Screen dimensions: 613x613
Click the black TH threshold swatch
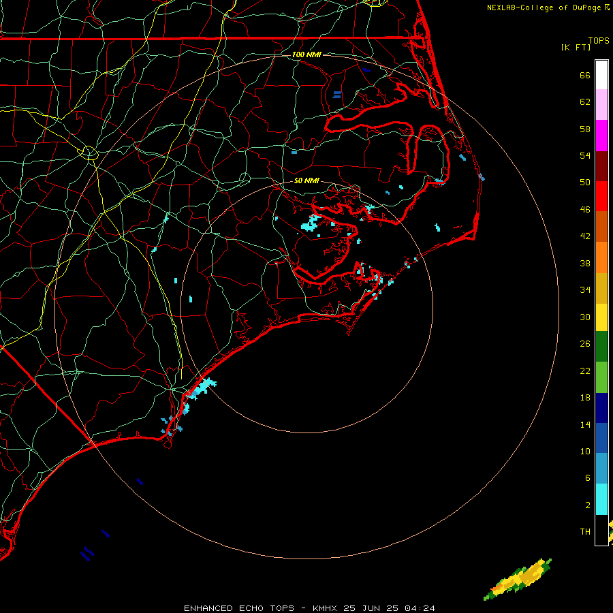click(x=601, y=530)
